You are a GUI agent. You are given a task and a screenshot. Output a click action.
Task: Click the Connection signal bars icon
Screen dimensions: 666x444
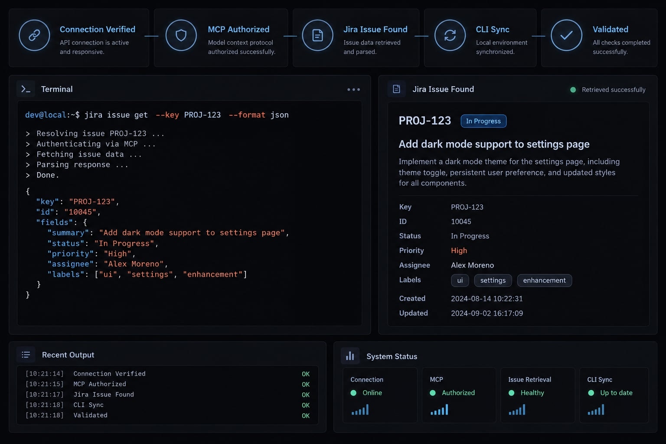(360, 410)
